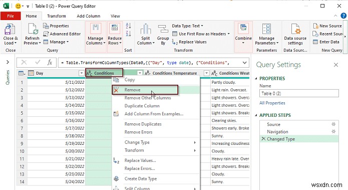Choose Remove Duplicates
The image size is (348, 190).
click(x=156, y=124)
